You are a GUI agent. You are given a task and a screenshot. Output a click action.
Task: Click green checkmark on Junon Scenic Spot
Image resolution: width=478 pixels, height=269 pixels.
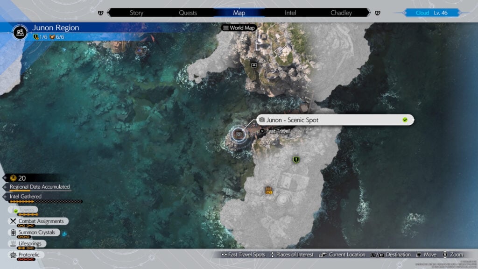(405, 120)
